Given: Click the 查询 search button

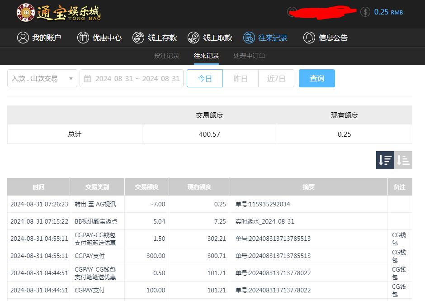Looking at the screenshot, I should click(x=316, y=78).
